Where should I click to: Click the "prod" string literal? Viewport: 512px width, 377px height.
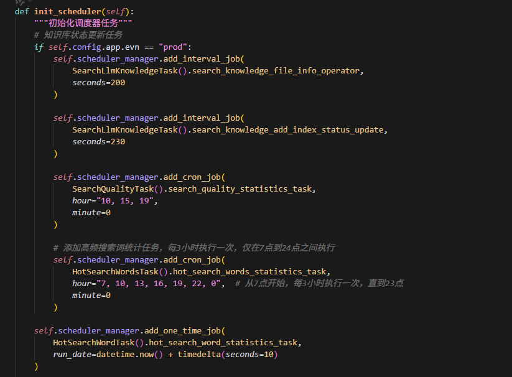coord(173,47)
